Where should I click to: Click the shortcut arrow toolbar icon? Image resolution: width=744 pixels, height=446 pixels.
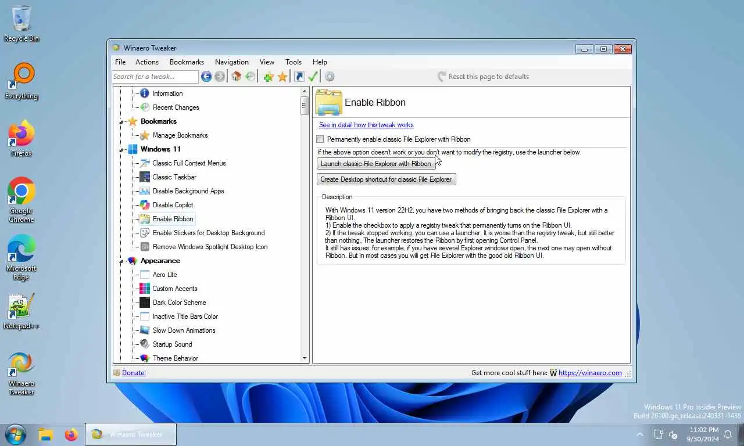click(299, 77)
